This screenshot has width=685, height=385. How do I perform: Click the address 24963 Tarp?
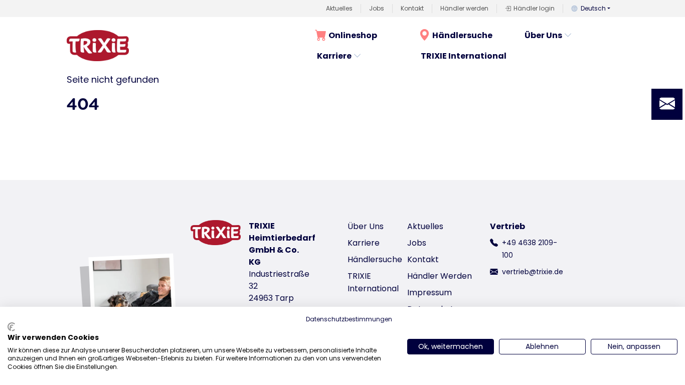(271, 298)
